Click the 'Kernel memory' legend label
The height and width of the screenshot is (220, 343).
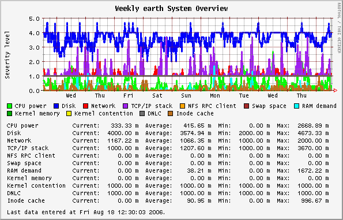37,114
